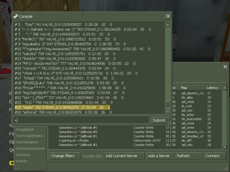Image resolution: width=230 pixels, height=172 pixels.
Task: Click console scrollbar down arrow
Action: 167,112
